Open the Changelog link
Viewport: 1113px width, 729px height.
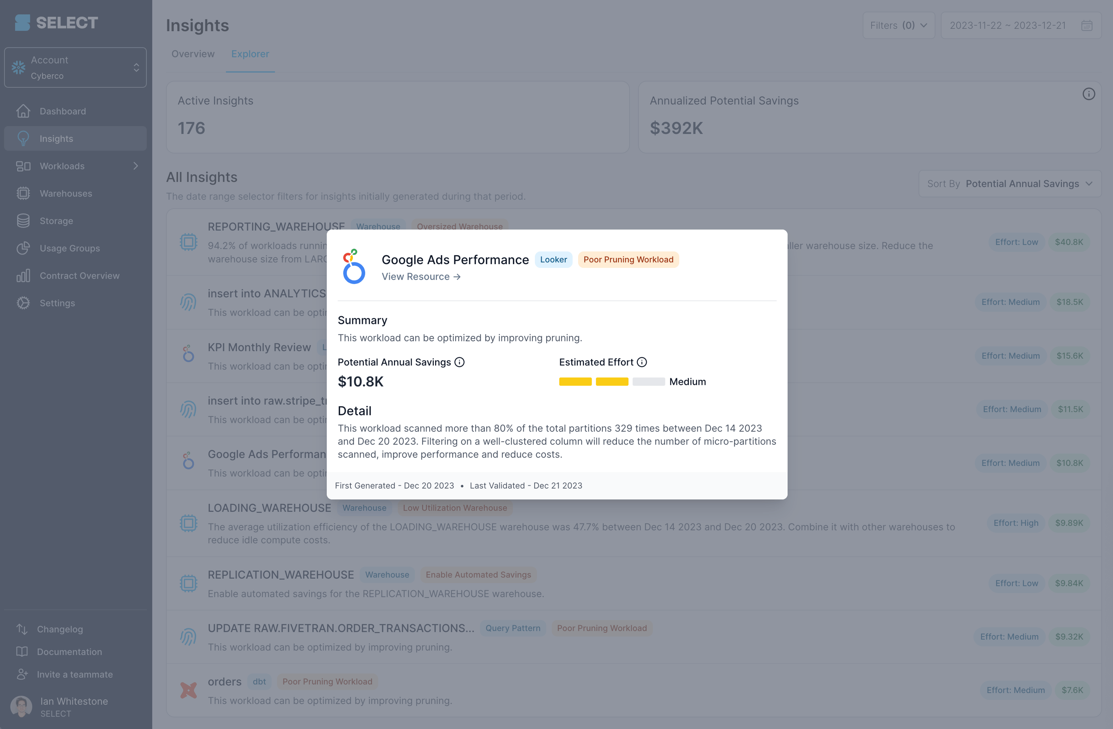click(x=60, y=629)
